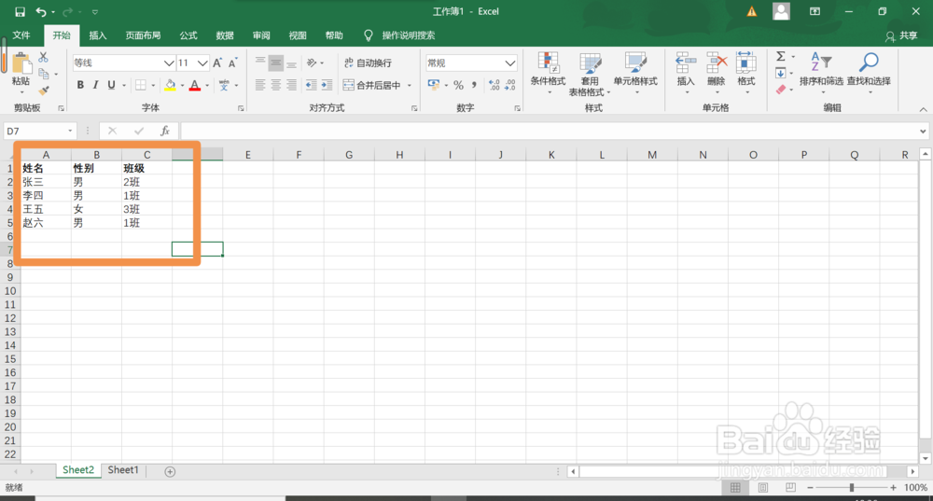Image resolution: width=933 pixels, height=501 pixels.
Task: Click the zoom slider handle
Action: 852,487
